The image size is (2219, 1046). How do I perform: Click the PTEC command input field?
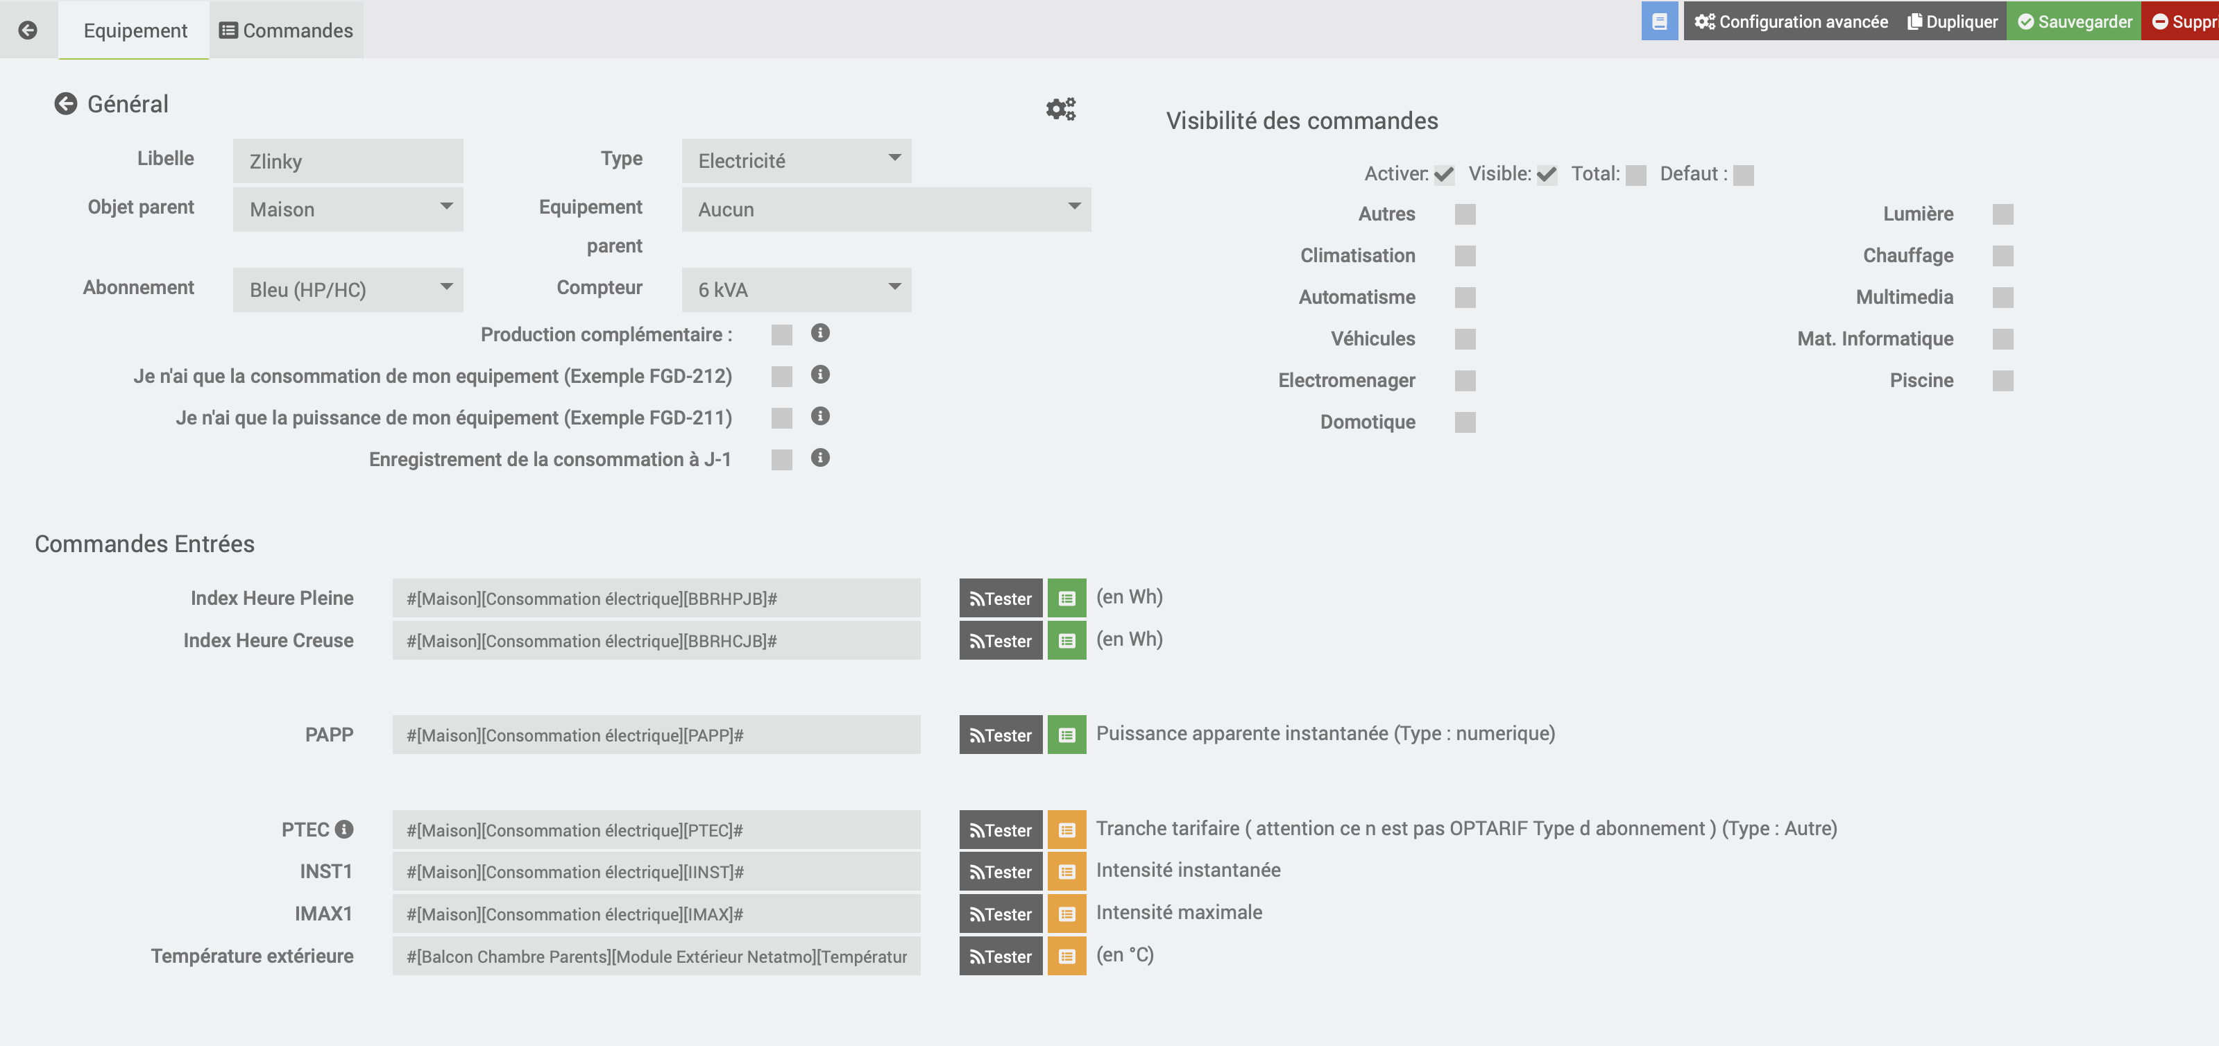(656, 830)
